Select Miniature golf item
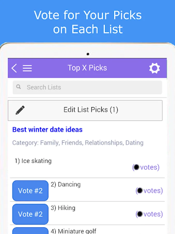175x234 pixels. click(74, 231)
